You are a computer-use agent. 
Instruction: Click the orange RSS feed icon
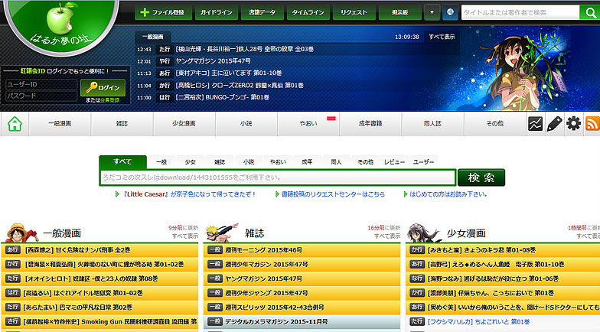(592, 124)
